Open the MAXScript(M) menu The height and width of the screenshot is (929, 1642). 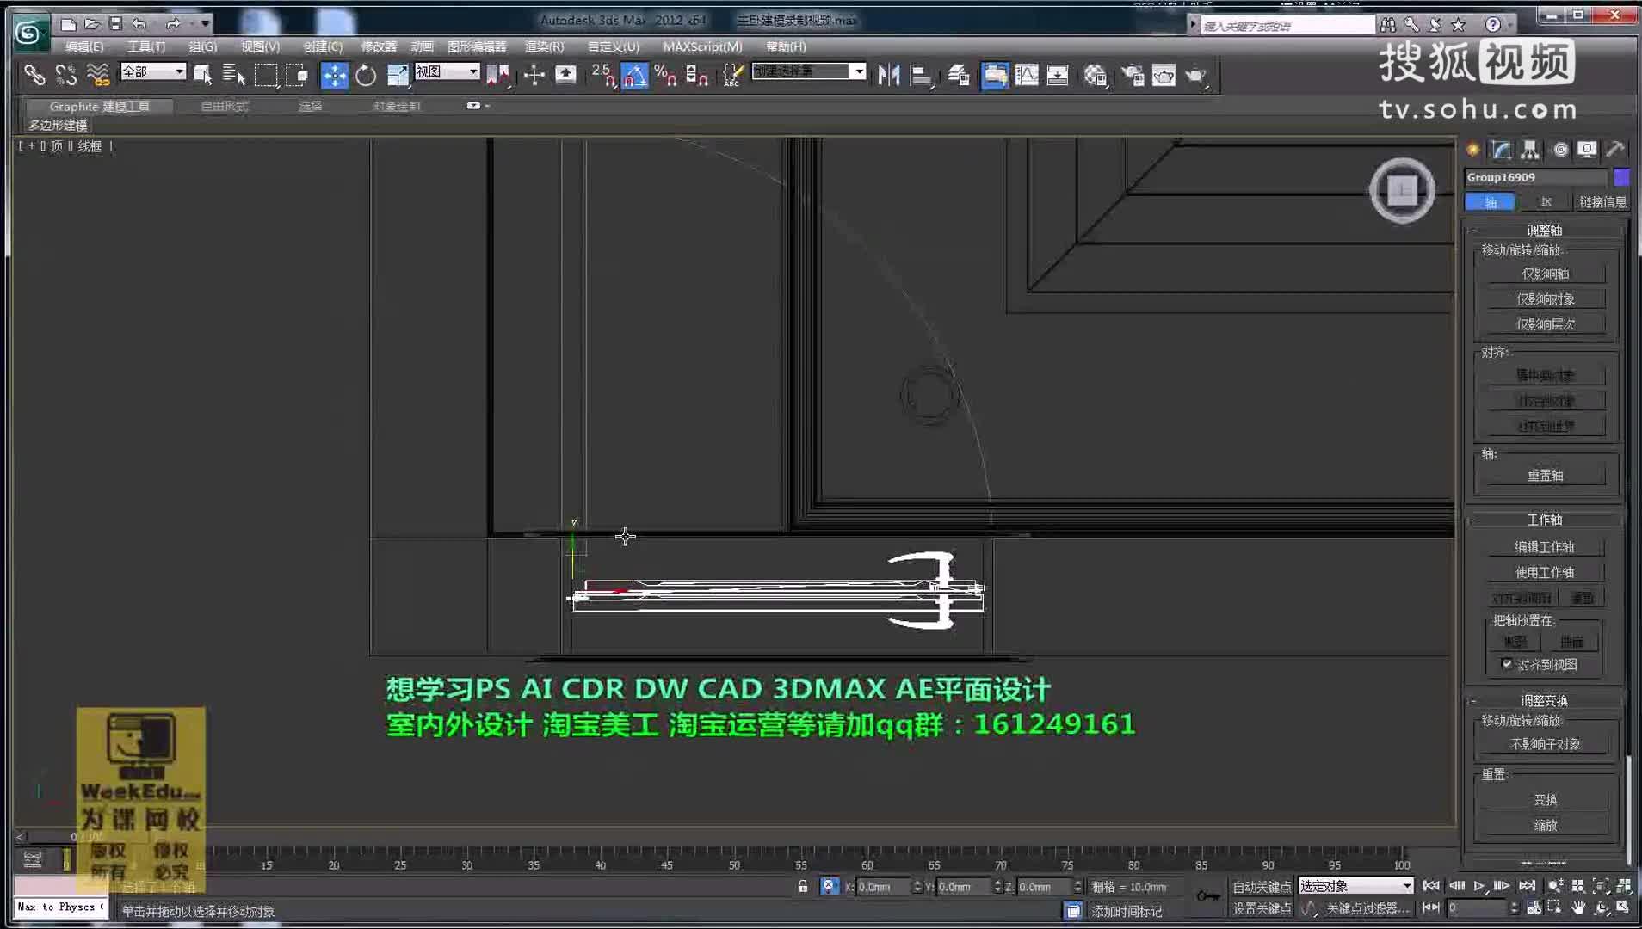tap(702, 47)
